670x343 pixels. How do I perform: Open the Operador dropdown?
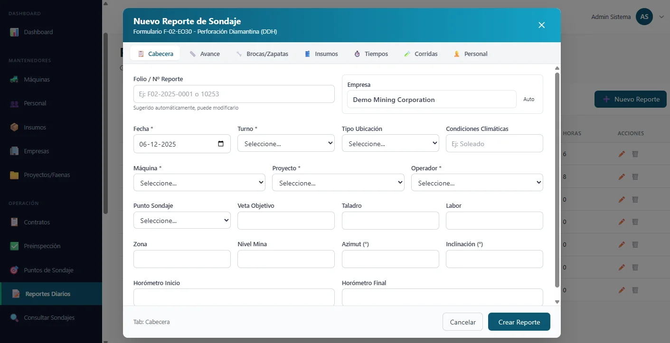tap(477, 183)
